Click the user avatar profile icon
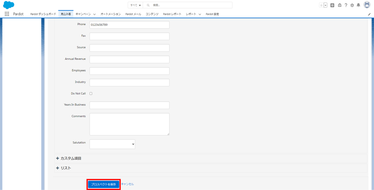Screen dimensions: 374x190 tap(367, 5)
